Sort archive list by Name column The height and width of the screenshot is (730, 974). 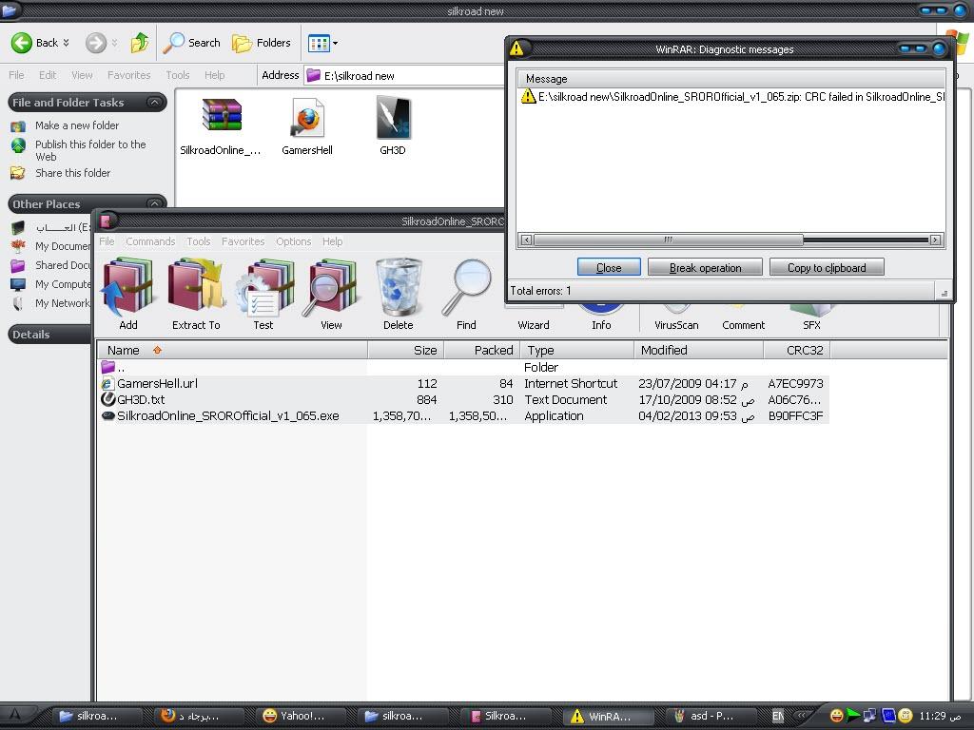232,350
